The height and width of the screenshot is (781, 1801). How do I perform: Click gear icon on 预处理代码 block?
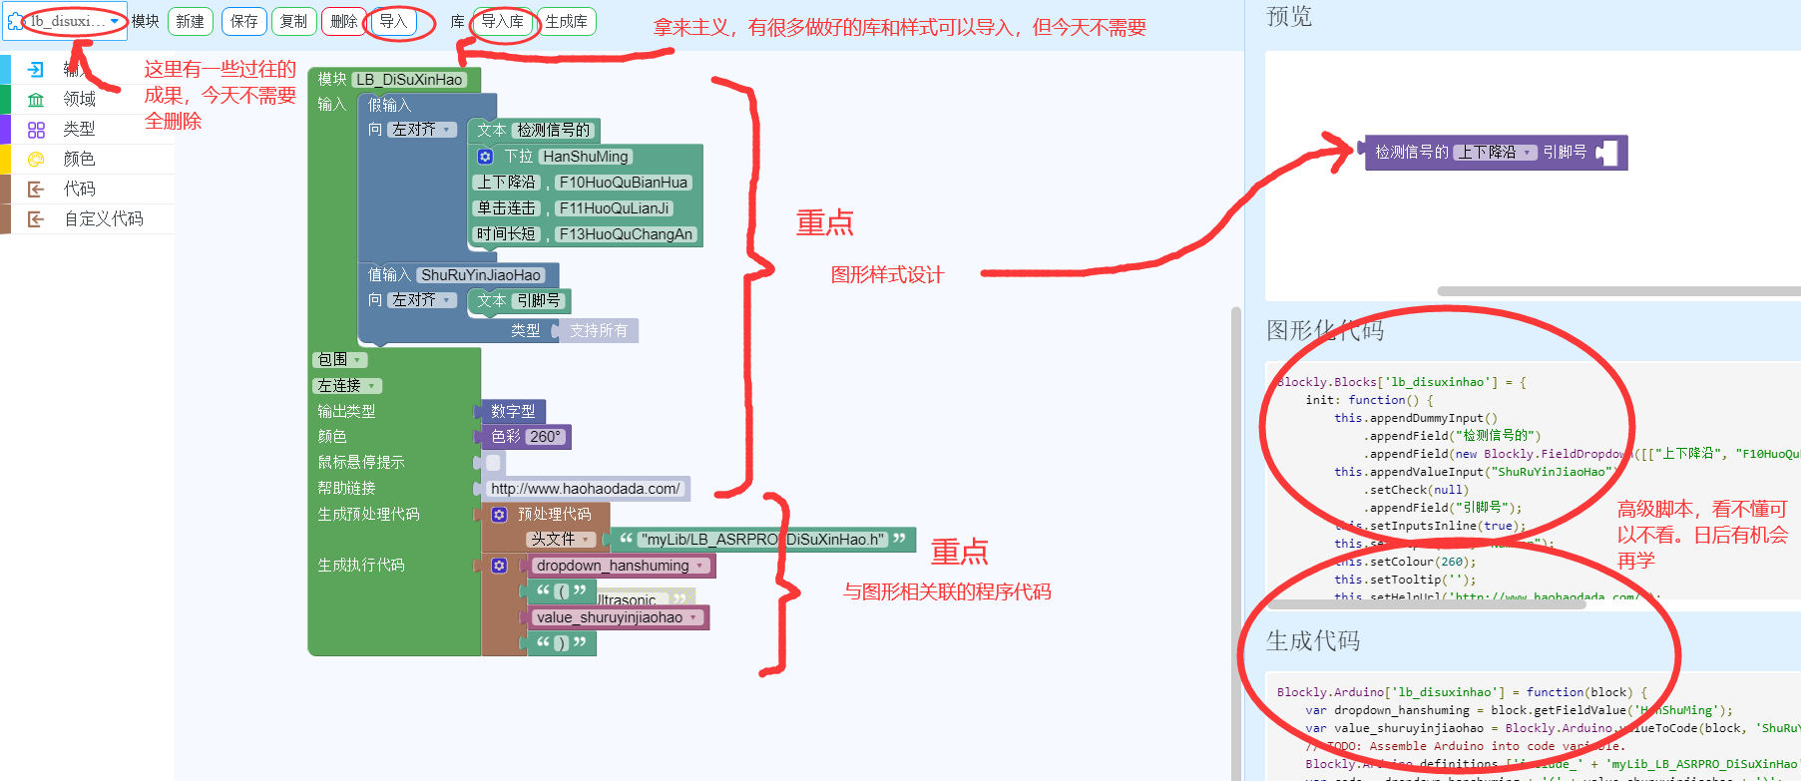tap(499, 514)
